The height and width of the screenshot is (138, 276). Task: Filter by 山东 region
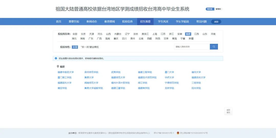pyautogui.click(x=205, y=34)
